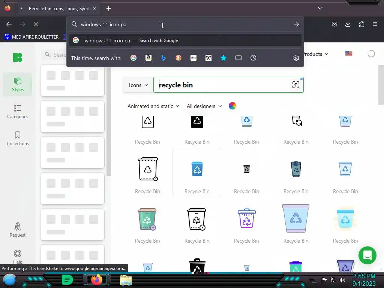Click the search-by-image upload icon
The image size is (384, 288).
[x=296, y=85]
